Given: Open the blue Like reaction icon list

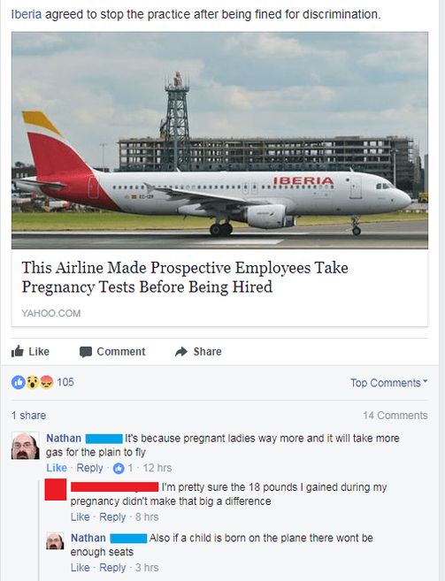Looking at the screenshot, I should (x=19, y=382).
